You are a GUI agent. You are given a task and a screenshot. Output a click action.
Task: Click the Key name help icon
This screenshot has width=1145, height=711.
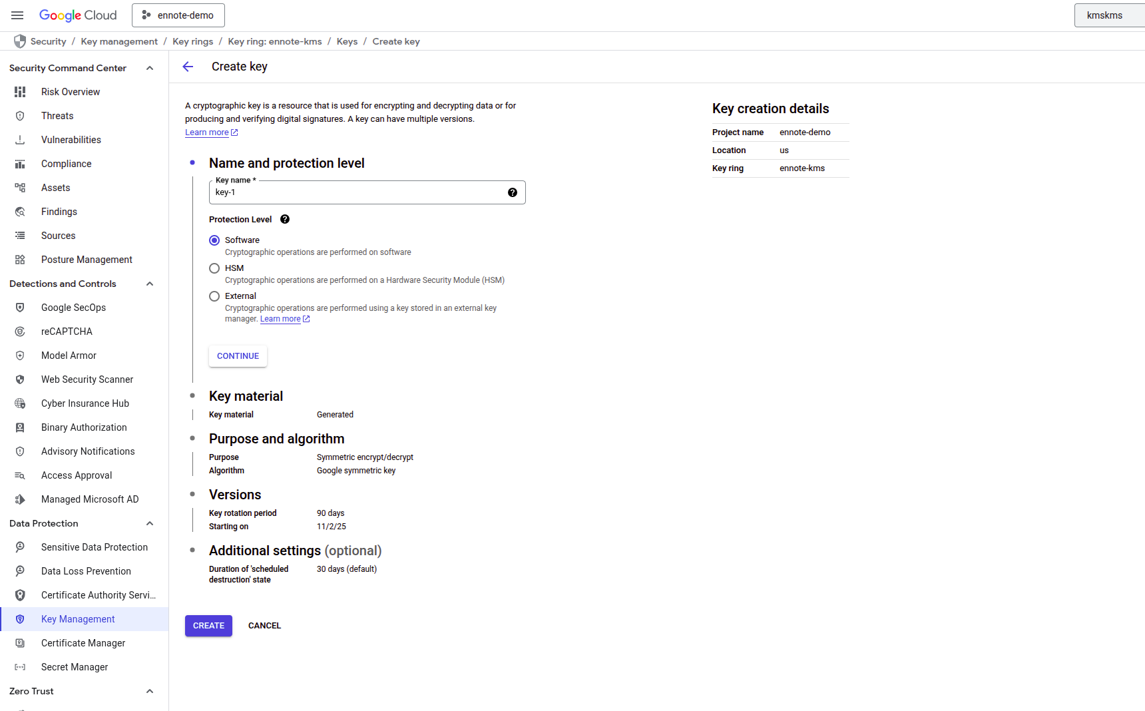[x=513, y=192]
